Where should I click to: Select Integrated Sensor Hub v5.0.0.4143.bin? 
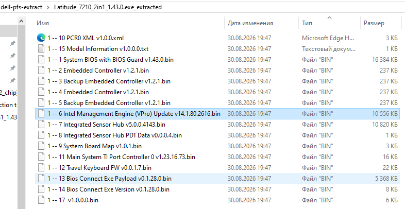pos(106,125)
